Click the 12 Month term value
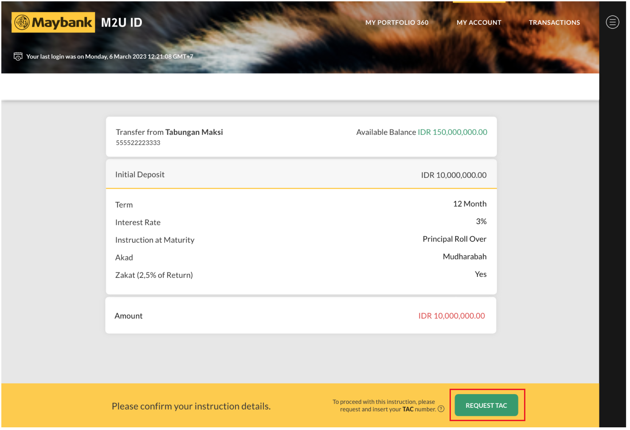Image resolution: width=630 pixels, height=430 pixels. (470, 204)
